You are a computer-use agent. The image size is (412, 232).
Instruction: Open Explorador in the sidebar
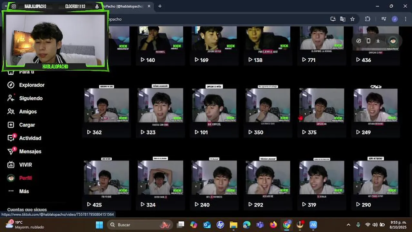(x=26, y=85)
